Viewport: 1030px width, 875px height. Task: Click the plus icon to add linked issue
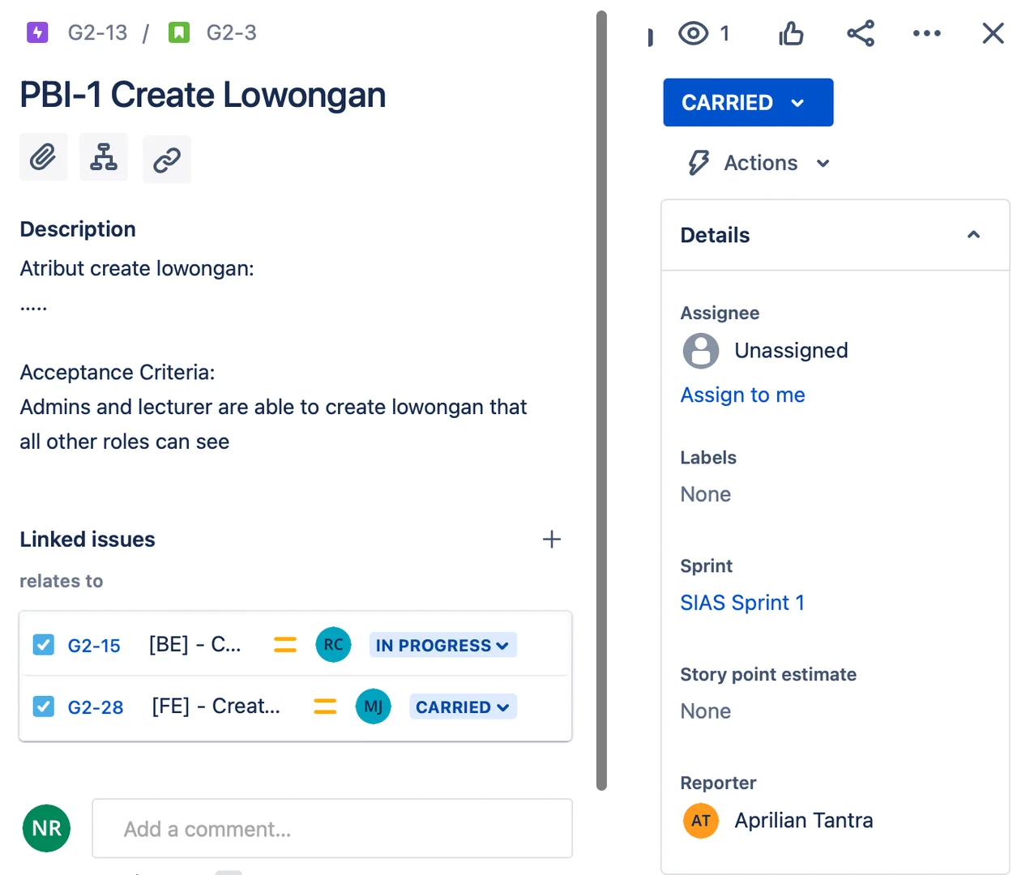(552, 540)
